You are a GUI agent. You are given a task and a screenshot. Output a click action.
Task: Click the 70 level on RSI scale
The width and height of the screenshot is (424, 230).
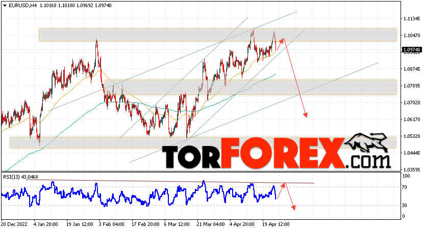[x=405, y=187]
